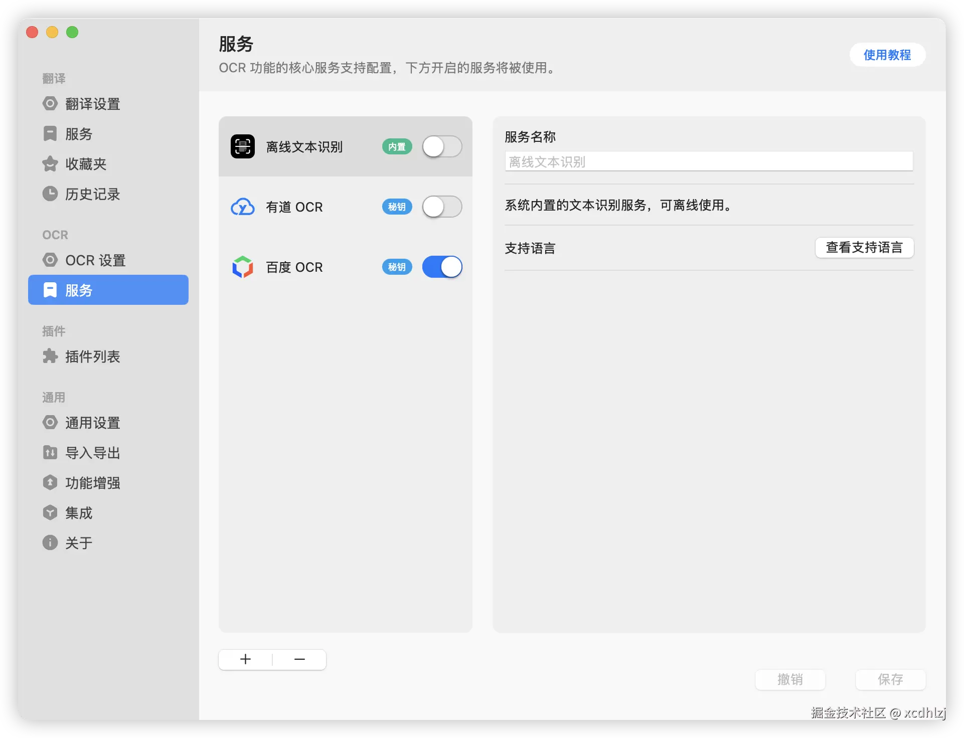
Task: Click the Youdao OCR cloud icon
Action: [x=243, y=207]
